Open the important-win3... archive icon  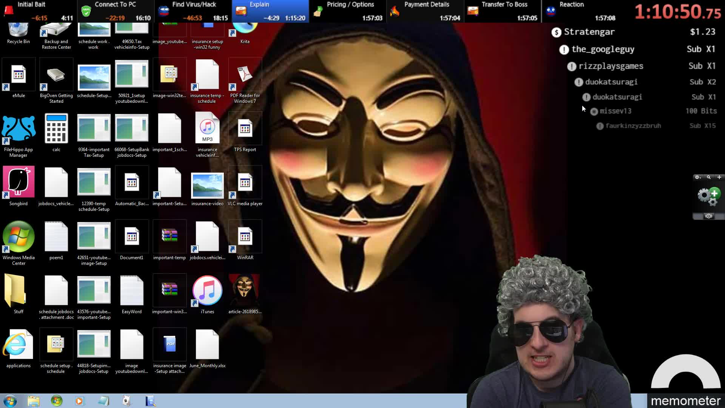(170, 291)
